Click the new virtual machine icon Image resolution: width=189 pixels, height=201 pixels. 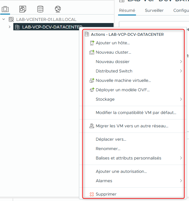coord(92,81)
